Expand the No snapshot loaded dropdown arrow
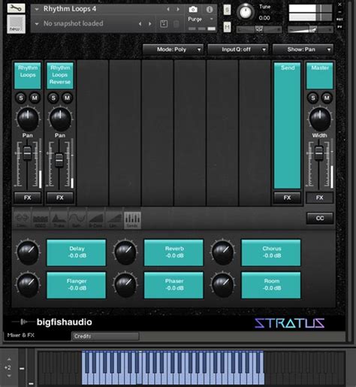 [x=37, y=24]
